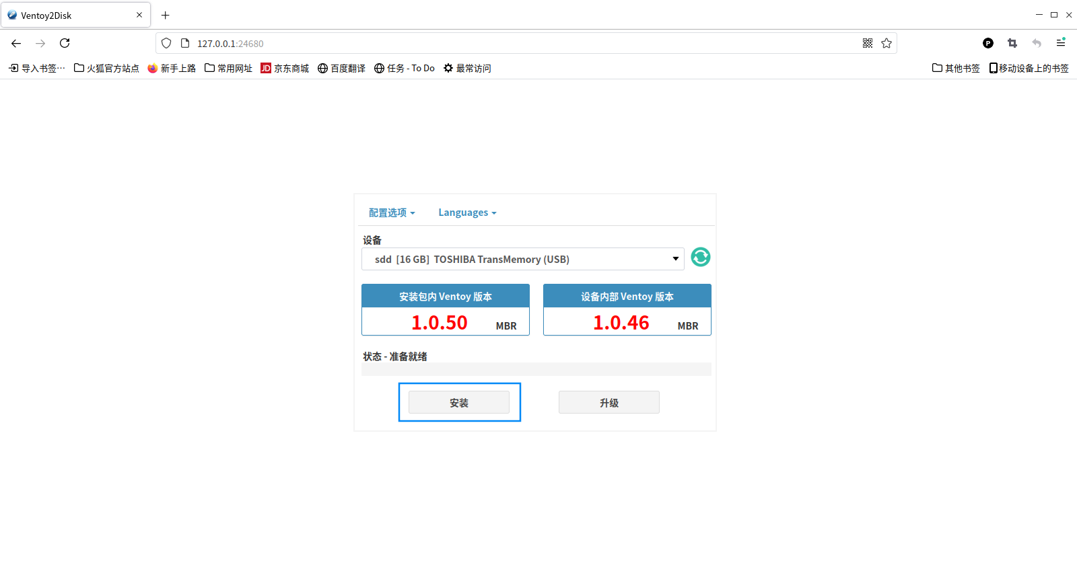
Task: Click 安装包内 Ventoy 版本 header
Action: click(x=446, y=296)
